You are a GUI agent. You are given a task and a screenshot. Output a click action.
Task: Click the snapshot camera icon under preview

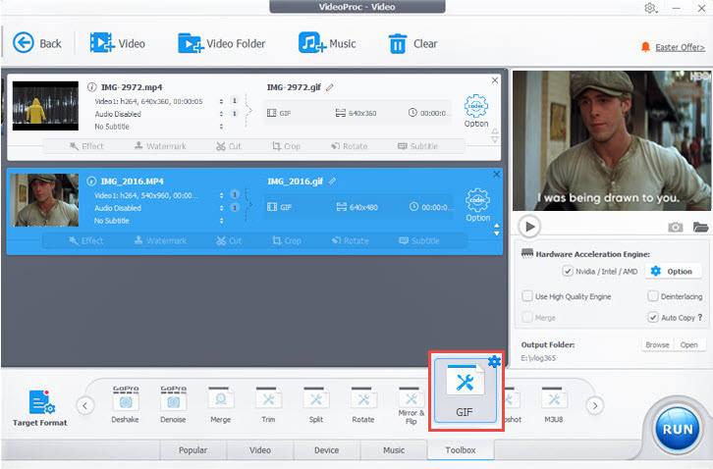(x=676, y=227)
